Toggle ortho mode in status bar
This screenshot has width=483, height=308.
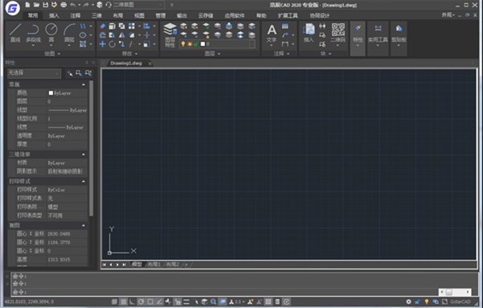(132, 302)
